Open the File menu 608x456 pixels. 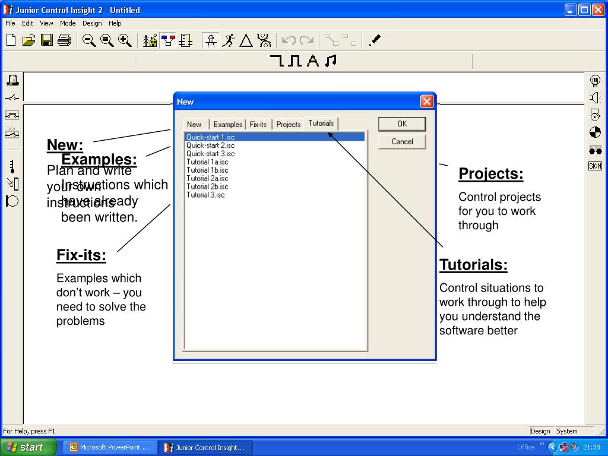10,23
